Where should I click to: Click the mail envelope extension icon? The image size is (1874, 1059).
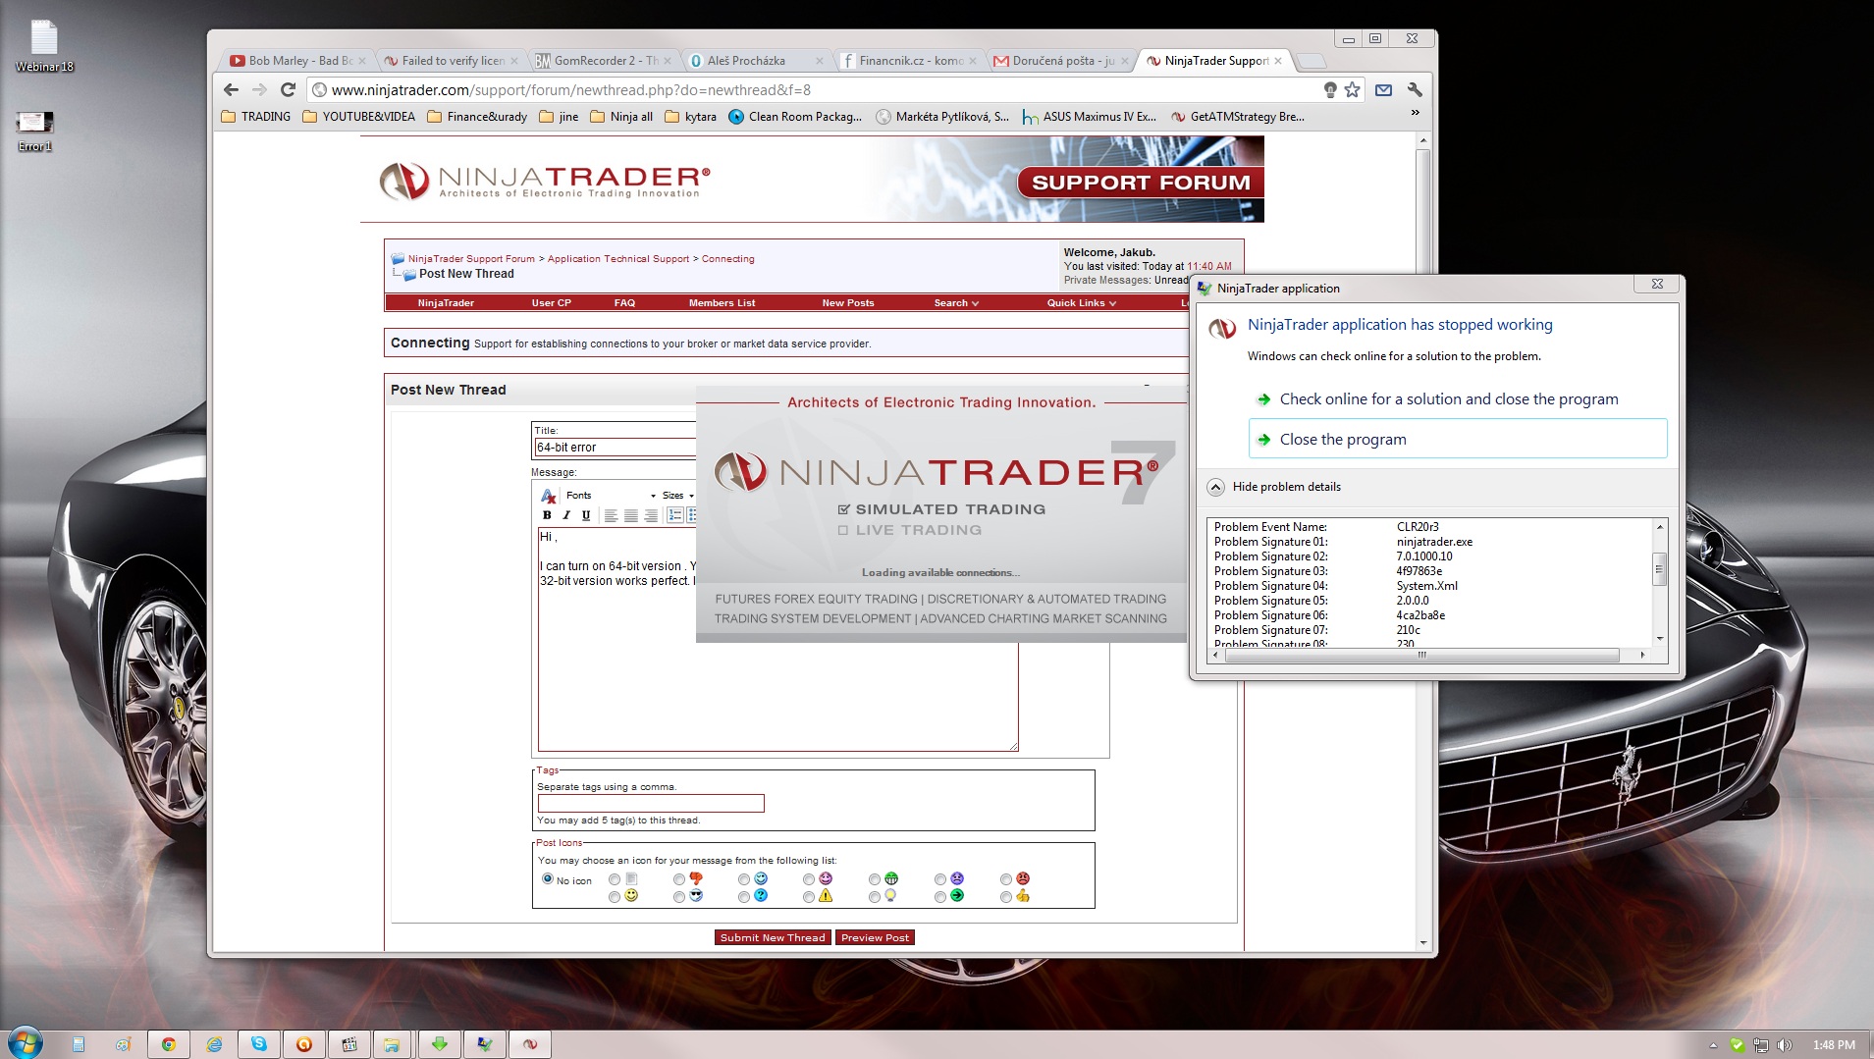tap(1383, 89)
